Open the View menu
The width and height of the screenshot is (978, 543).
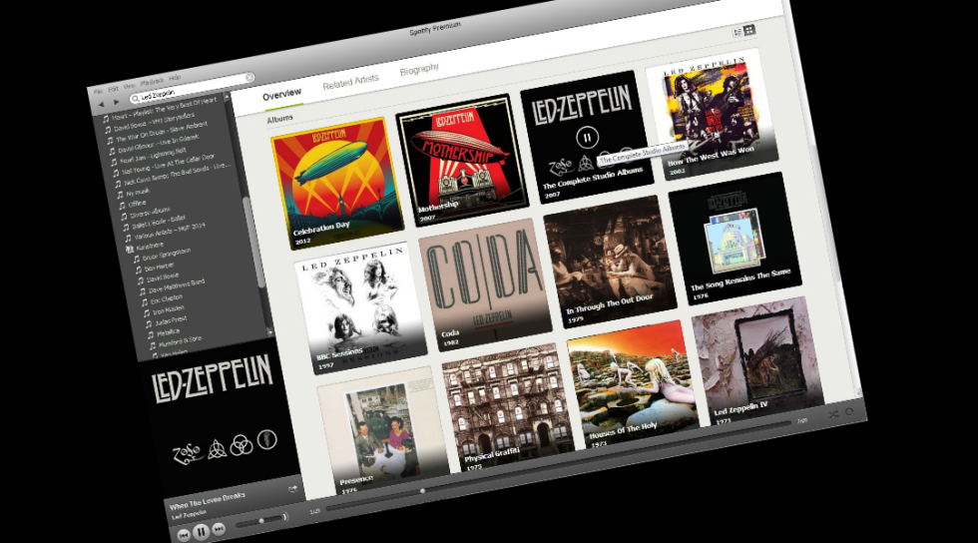coord(129,86)
